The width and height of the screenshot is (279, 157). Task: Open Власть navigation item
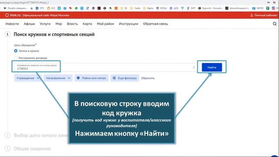click(72, 24)
